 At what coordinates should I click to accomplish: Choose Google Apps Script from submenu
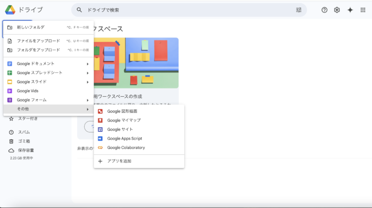tap(139, 139)
